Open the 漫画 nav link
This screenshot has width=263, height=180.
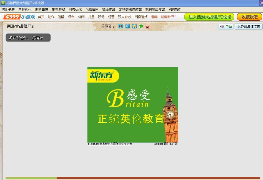[154, 17]
